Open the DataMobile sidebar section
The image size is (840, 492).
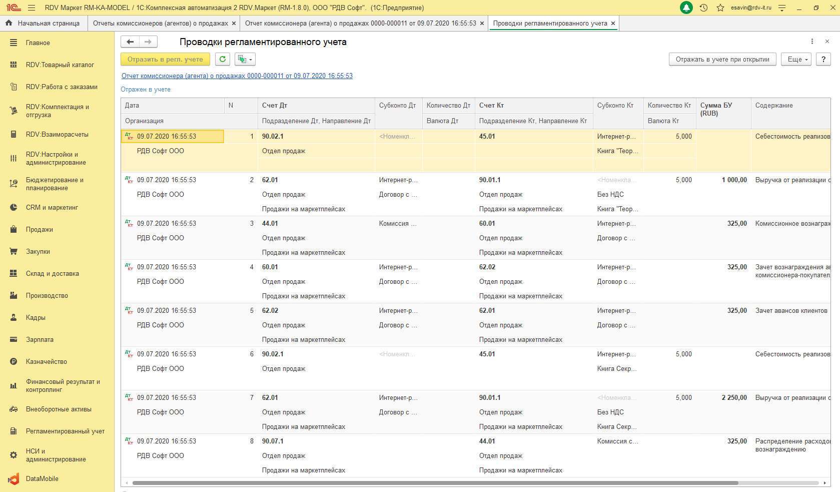tap(42, 478)
